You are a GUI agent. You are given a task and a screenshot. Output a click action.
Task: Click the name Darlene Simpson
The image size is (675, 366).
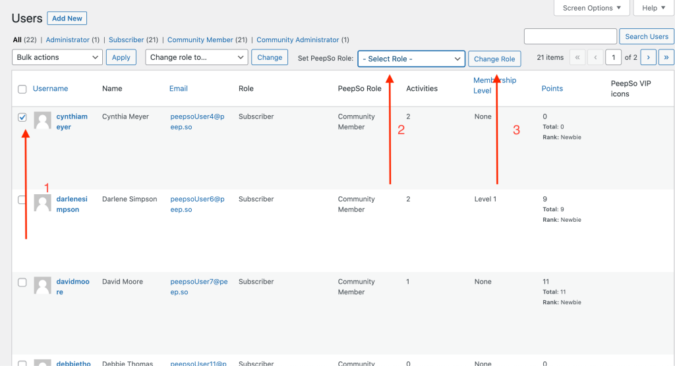(x=130, y=199)
